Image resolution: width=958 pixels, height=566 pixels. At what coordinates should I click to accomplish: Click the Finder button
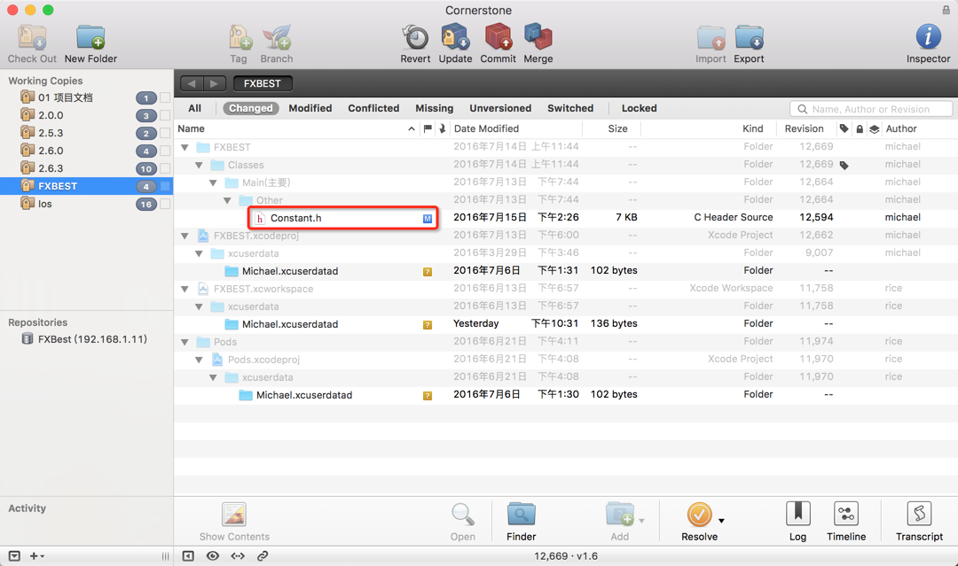pyautogui.click(x=522, y=522)
